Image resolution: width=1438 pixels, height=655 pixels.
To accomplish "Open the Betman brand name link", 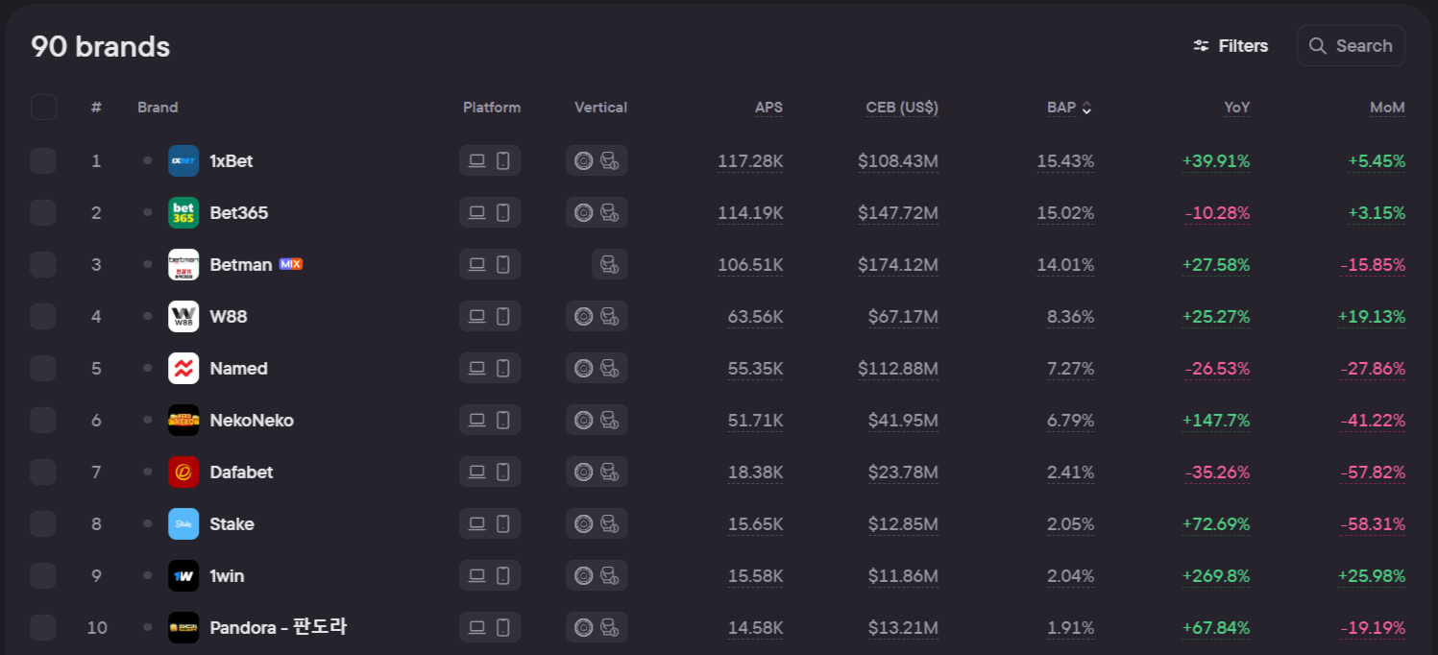I will click(x=240, y=265).
